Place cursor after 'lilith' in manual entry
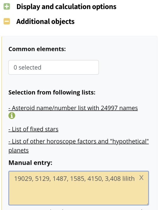The width and height of the screenshot is (159, 210). (135, 179)
